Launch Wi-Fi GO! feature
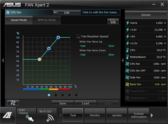The height and width of the screenshot is (124, 168). click(x=47, y=115)
